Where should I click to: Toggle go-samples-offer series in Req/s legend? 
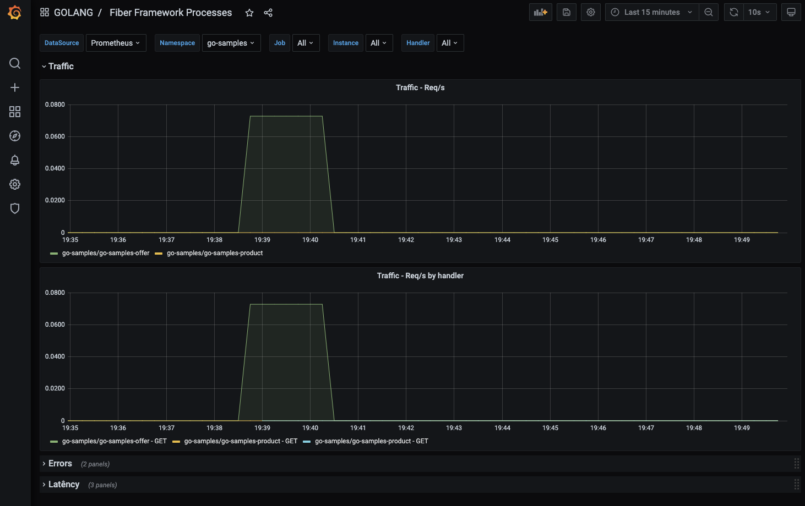tap(105, 253)
